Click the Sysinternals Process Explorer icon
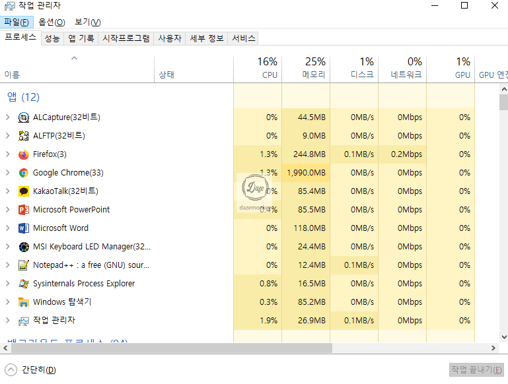The image size is (508, 384). [x=23, y=284]
